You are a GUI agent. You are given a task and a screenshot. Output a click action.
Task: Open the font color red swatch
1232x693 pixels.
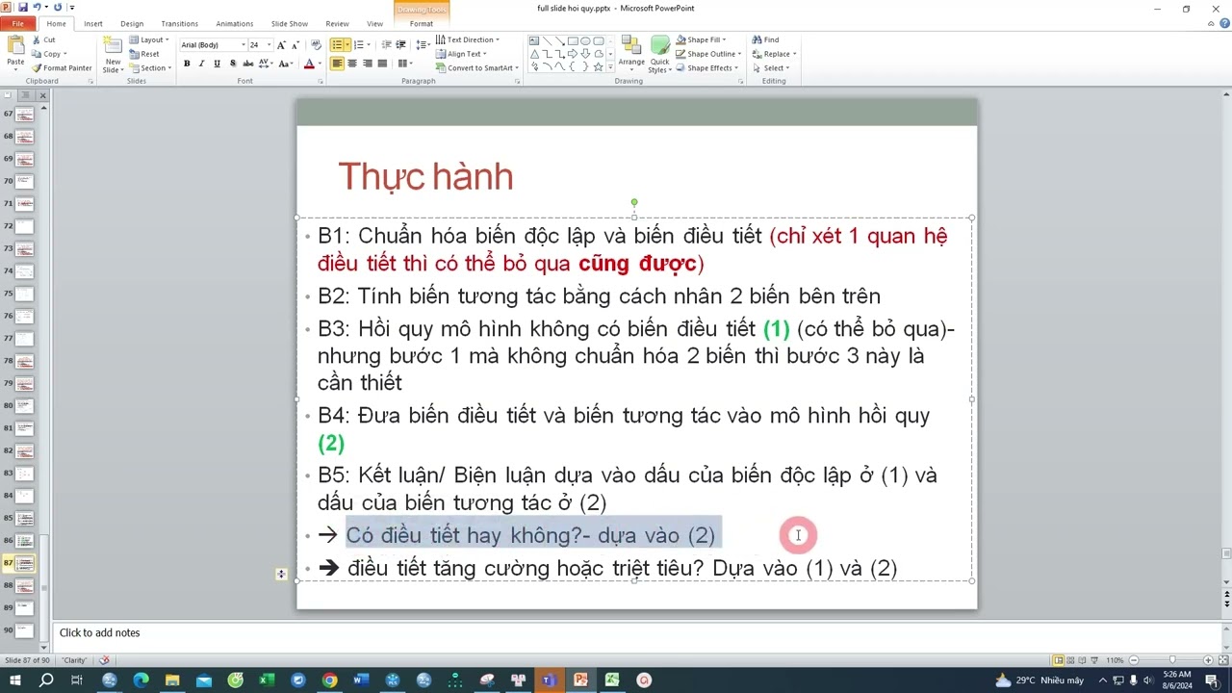click(x=308, y=64)
